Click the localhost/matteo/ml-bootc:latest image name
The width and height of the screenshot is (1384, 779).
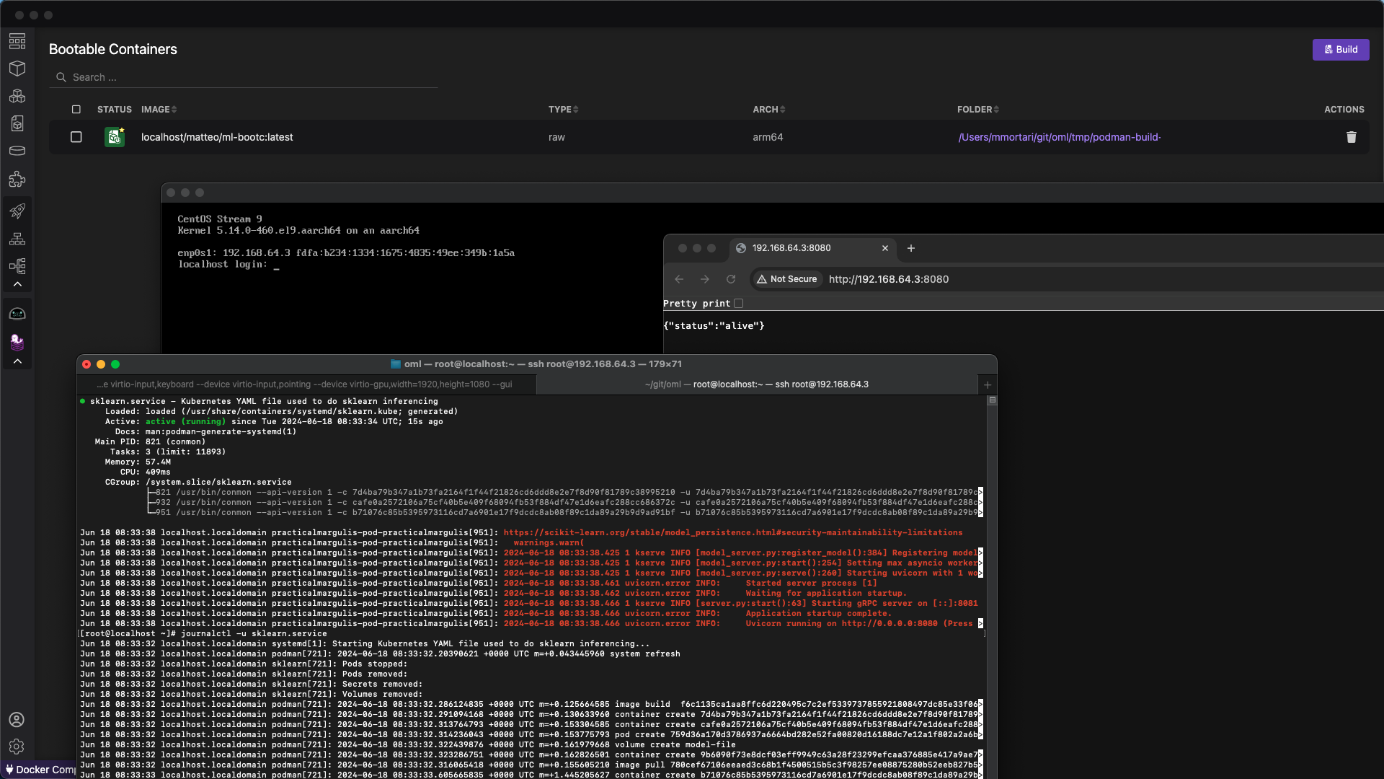coord(217,137)
